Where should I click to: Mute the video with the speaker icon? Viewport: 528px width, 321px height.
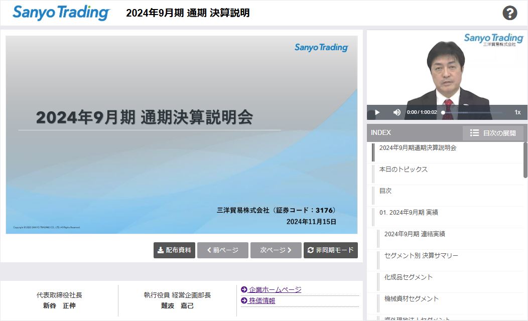coord(397,112)
